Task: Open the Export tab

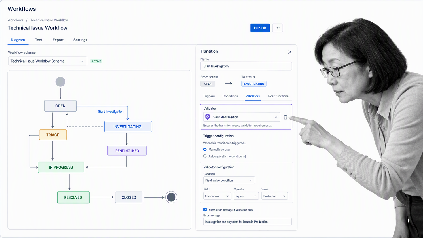Action: (x=58, y=40)
